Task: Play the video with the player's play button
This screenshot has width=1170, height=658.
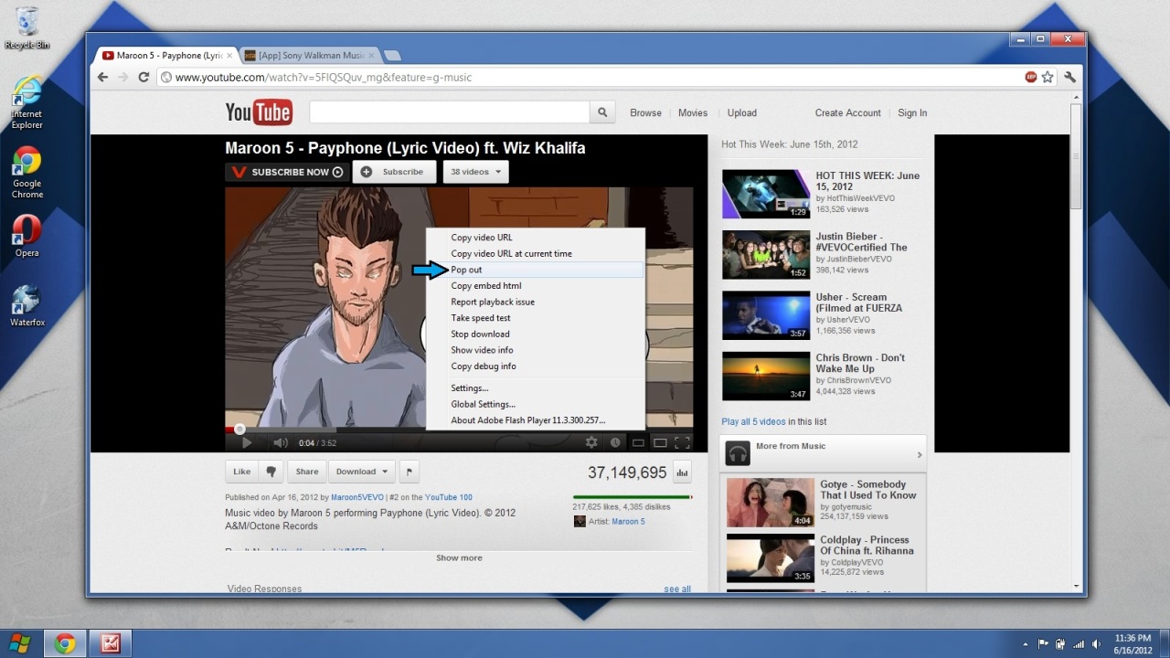Action: click(247, 443)
